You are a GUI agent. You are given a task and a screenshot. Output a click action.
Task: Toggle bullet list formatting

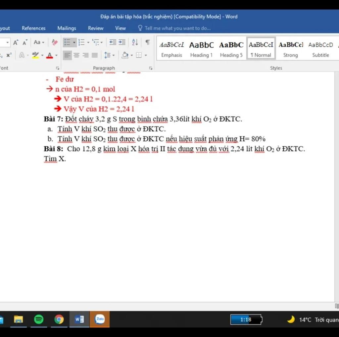tap(67, 42)
